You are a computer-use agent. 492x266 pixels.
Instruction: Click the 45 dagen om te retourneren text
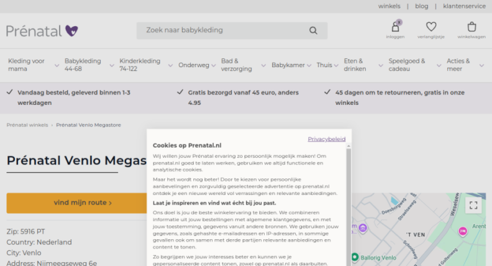point(400,97)
